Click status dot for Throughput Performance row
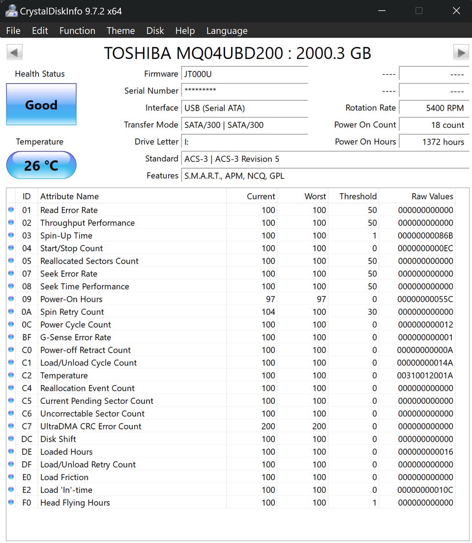Screen dimensions: 472x543 point(11,222)
